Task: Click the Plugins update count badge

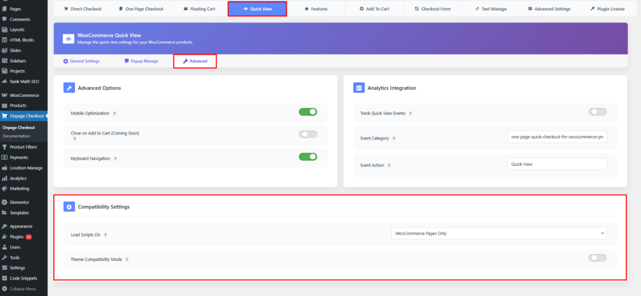Action: pos(28,237)
